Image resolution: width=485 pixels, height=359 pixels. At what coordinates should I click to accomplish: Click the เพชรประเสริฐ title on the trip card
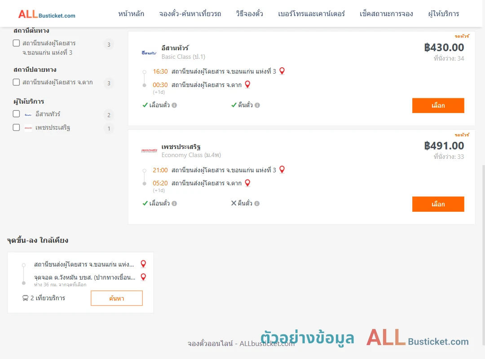coord(181,147)
